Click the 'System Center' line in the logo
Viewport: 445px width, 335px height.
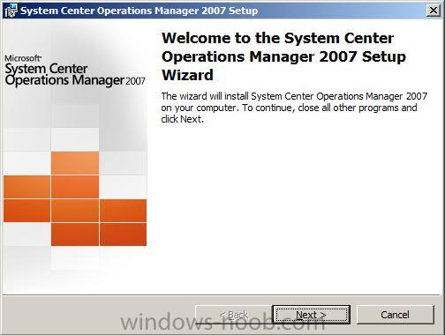pyautogui.click(x=46, y=69)
